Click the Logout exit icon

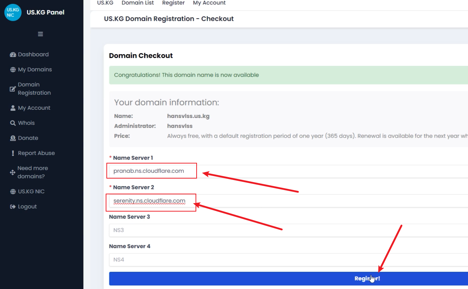[x=13, y=207]
